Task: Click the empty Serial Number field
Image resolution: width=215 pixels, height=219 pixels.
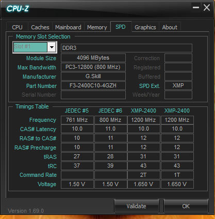Action: tap(93, 95)
